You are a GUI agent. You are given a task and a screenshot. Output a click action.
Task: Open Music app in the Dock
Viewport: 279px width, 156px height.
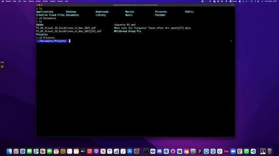click(90, 151)
